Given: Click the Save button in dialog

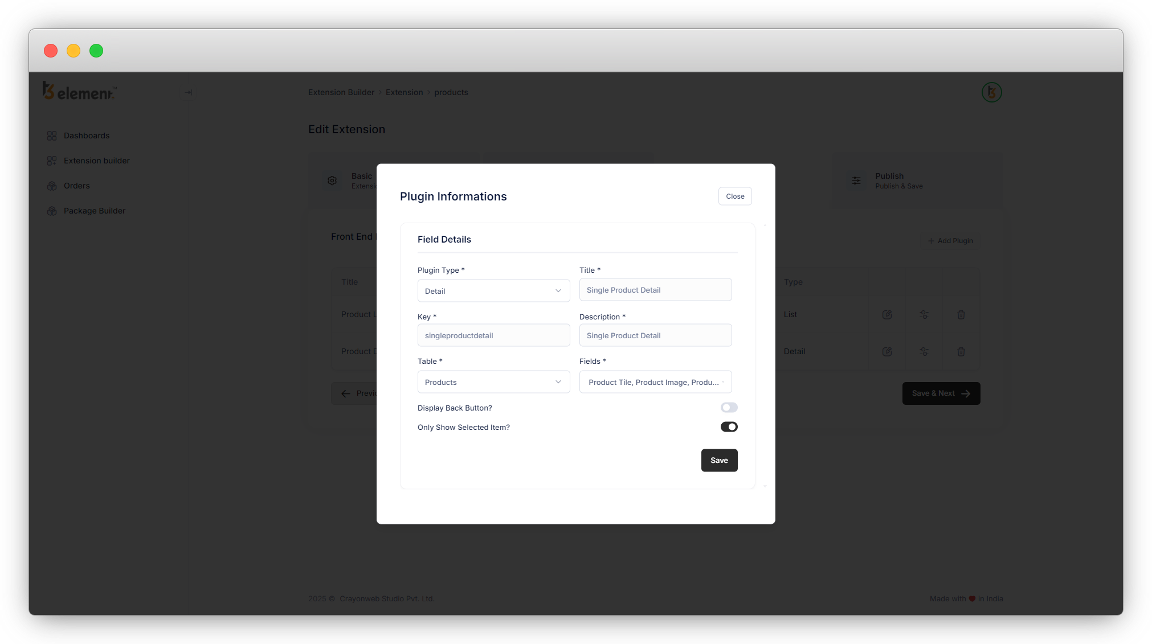Looking at the screenshot, I should point(719,461).
